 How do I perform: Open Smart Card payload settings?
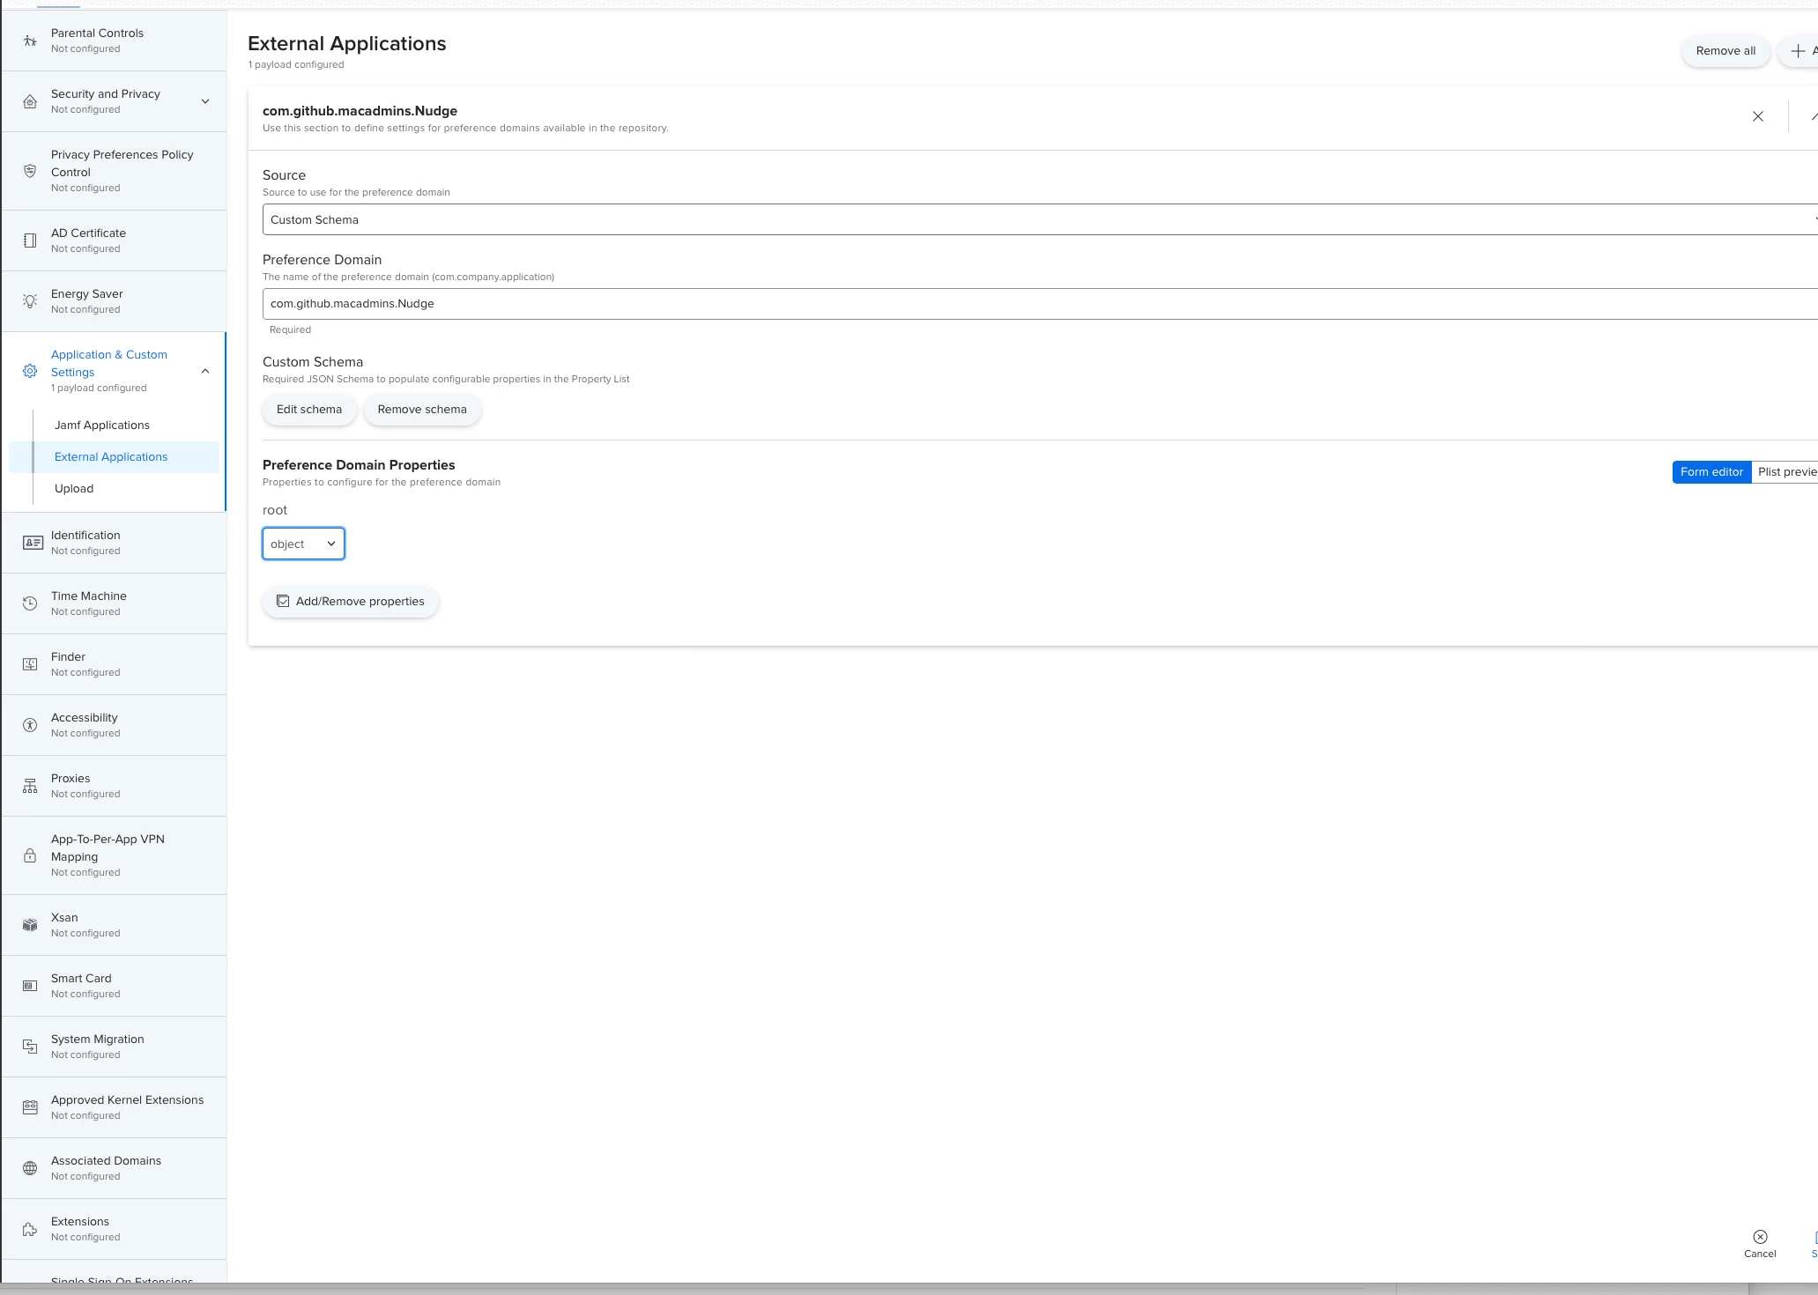114,986
